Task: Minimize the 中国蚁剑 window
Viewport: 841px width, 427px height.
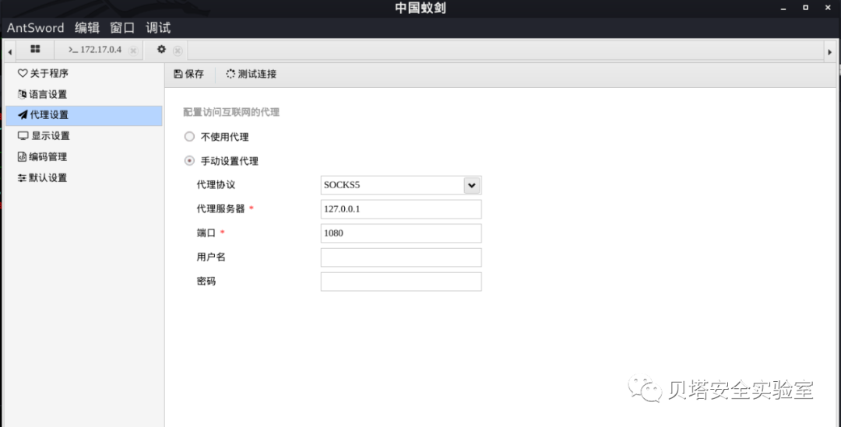Action: tap(783, 8)
